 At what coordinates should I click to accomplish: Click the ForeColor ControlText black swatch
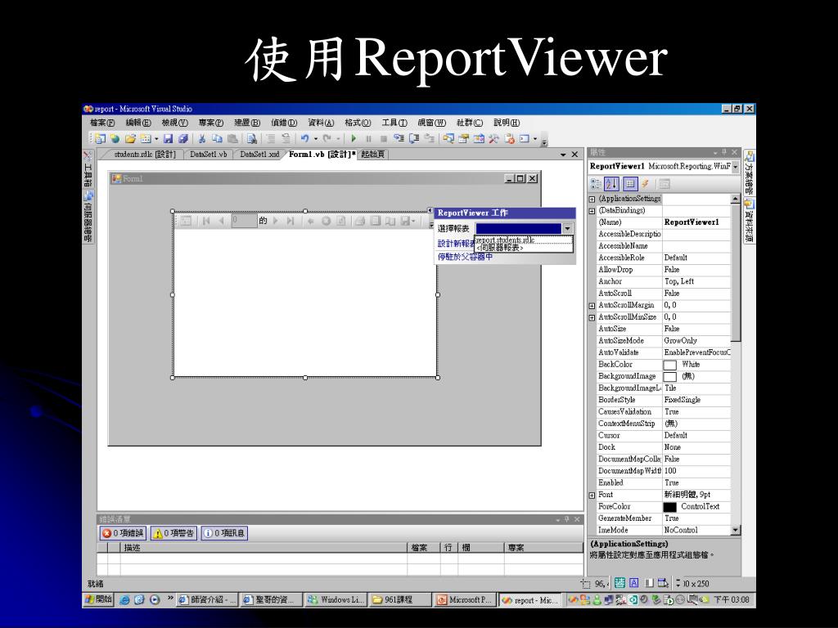669,507
